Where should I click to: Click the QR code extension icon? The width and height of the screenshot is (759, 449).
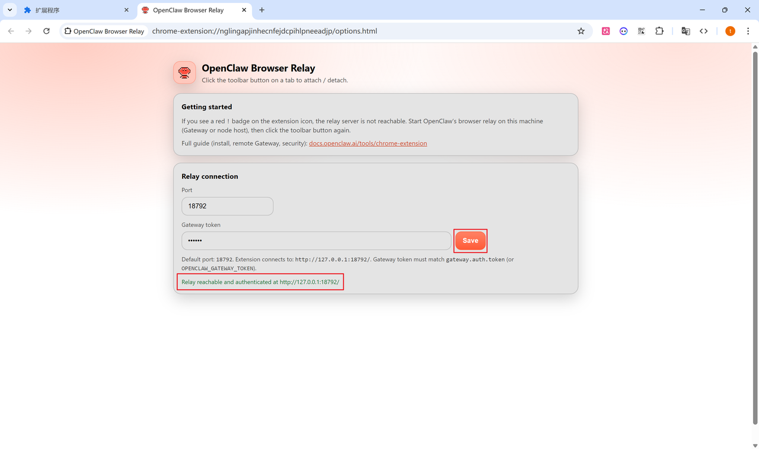[641, 31]
